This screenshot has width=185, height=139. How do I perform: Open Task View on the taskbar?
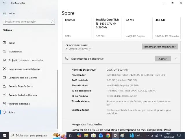pyautogui.click(x=71, y=136)
